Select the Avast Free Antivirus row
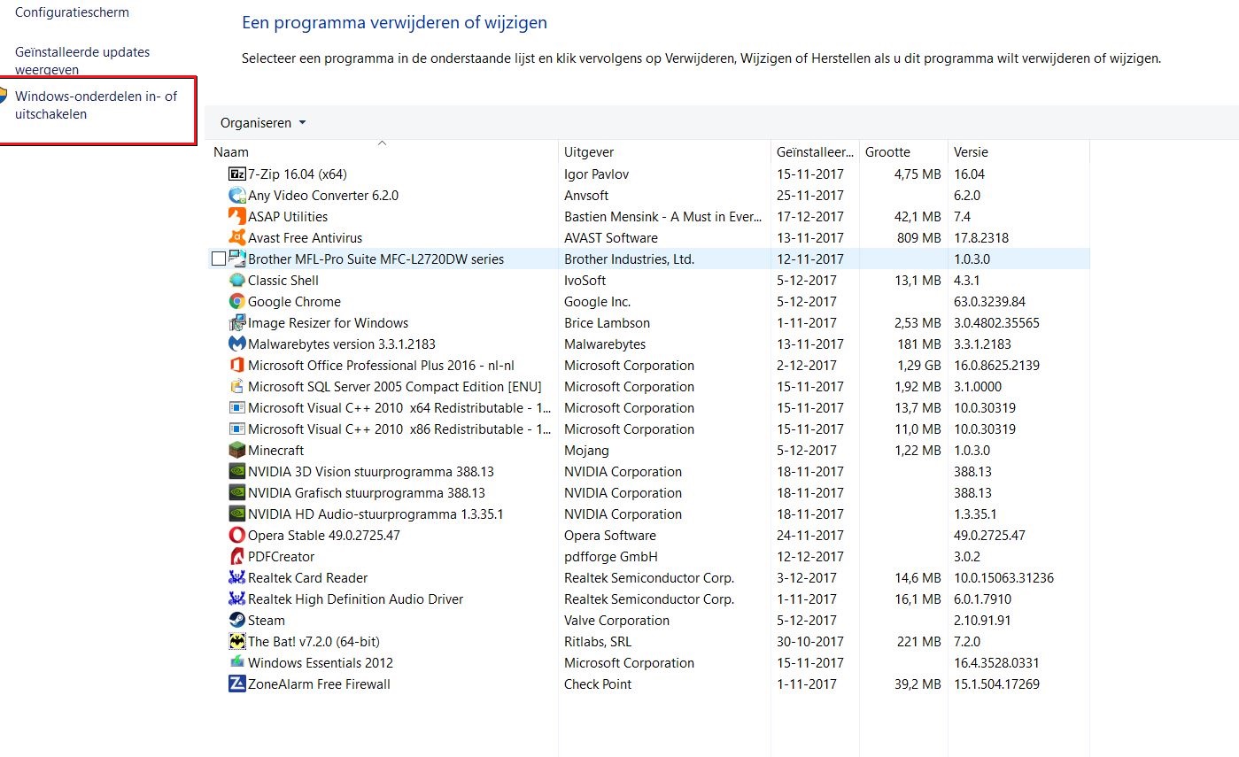The width and height of the screenshot is (1239, 757). (648, 238)
